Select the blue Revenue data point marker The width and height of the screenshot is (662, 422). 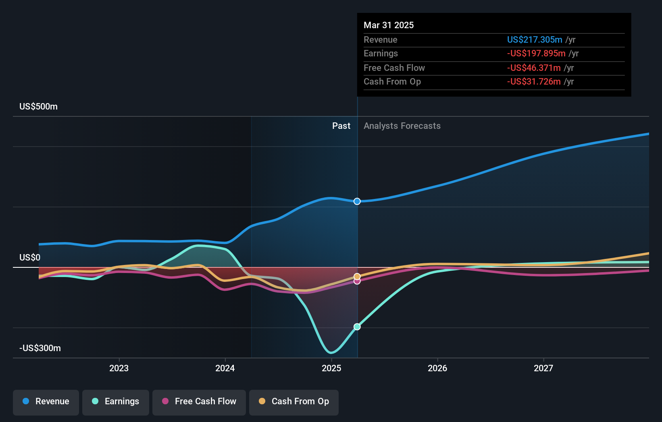[357, 201]
